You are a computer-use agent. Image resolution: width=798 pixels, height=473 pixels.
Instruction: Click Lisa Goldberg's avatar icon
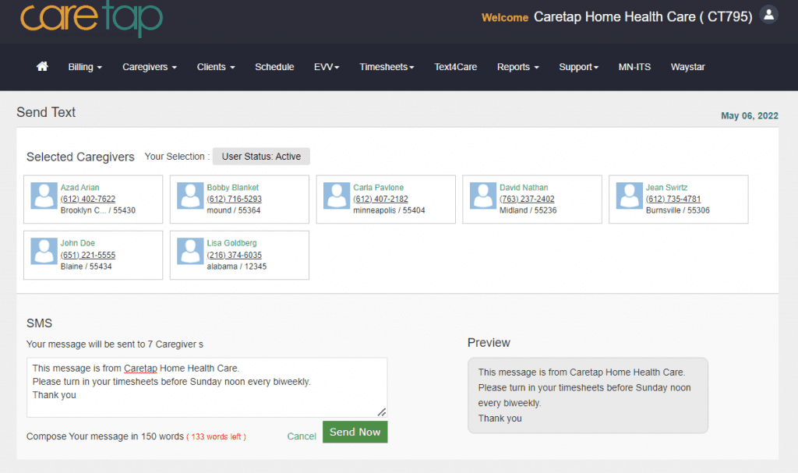coord(190,251)
